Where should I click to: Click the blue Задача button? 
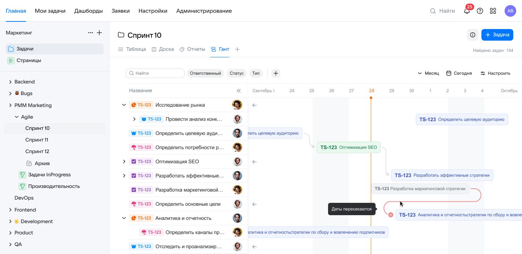(497, 35)
